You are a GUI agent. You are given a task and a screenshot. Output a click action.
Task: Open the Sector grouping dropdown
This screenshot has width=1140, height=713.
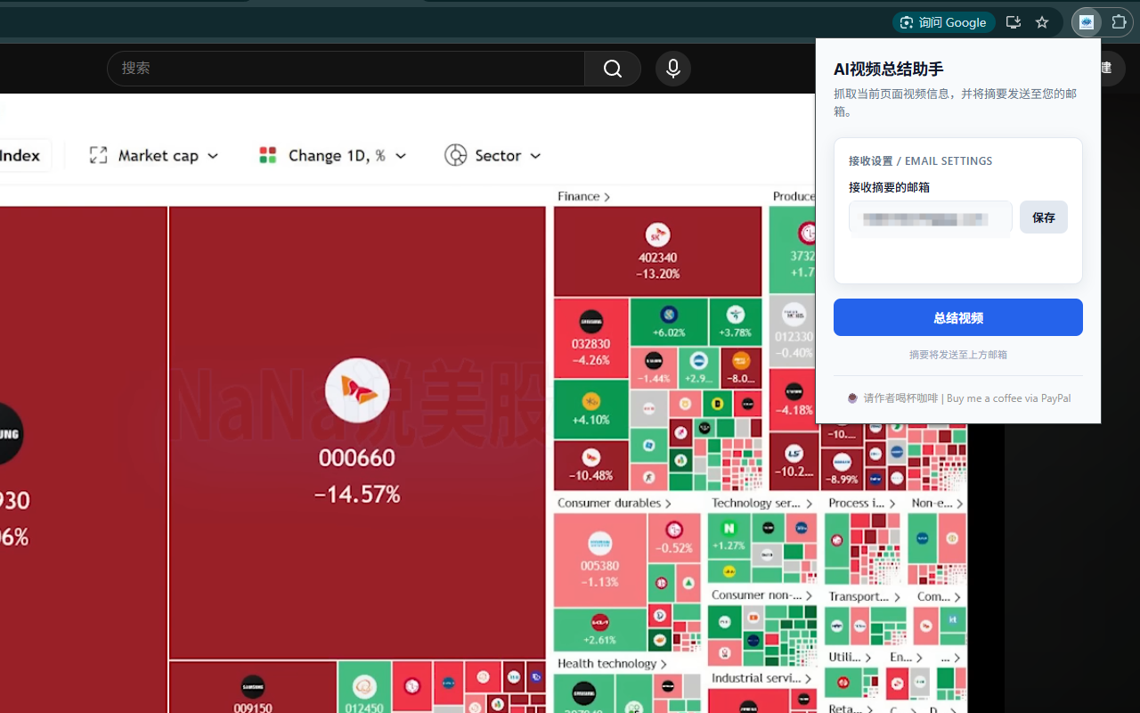pyautogui.click(x=493, y=155)
